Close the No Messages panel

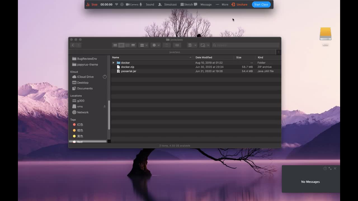pos(335,168)
